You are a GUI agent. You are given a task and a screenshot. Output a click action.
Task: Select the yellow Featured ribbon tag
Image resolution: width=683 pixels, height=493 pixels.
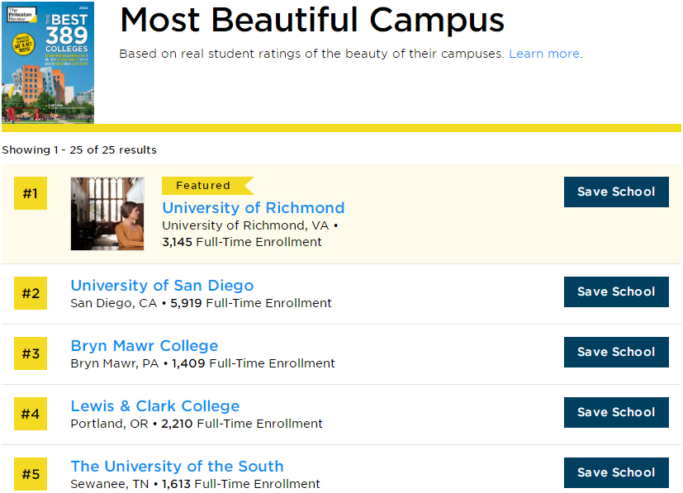(204, 186)
